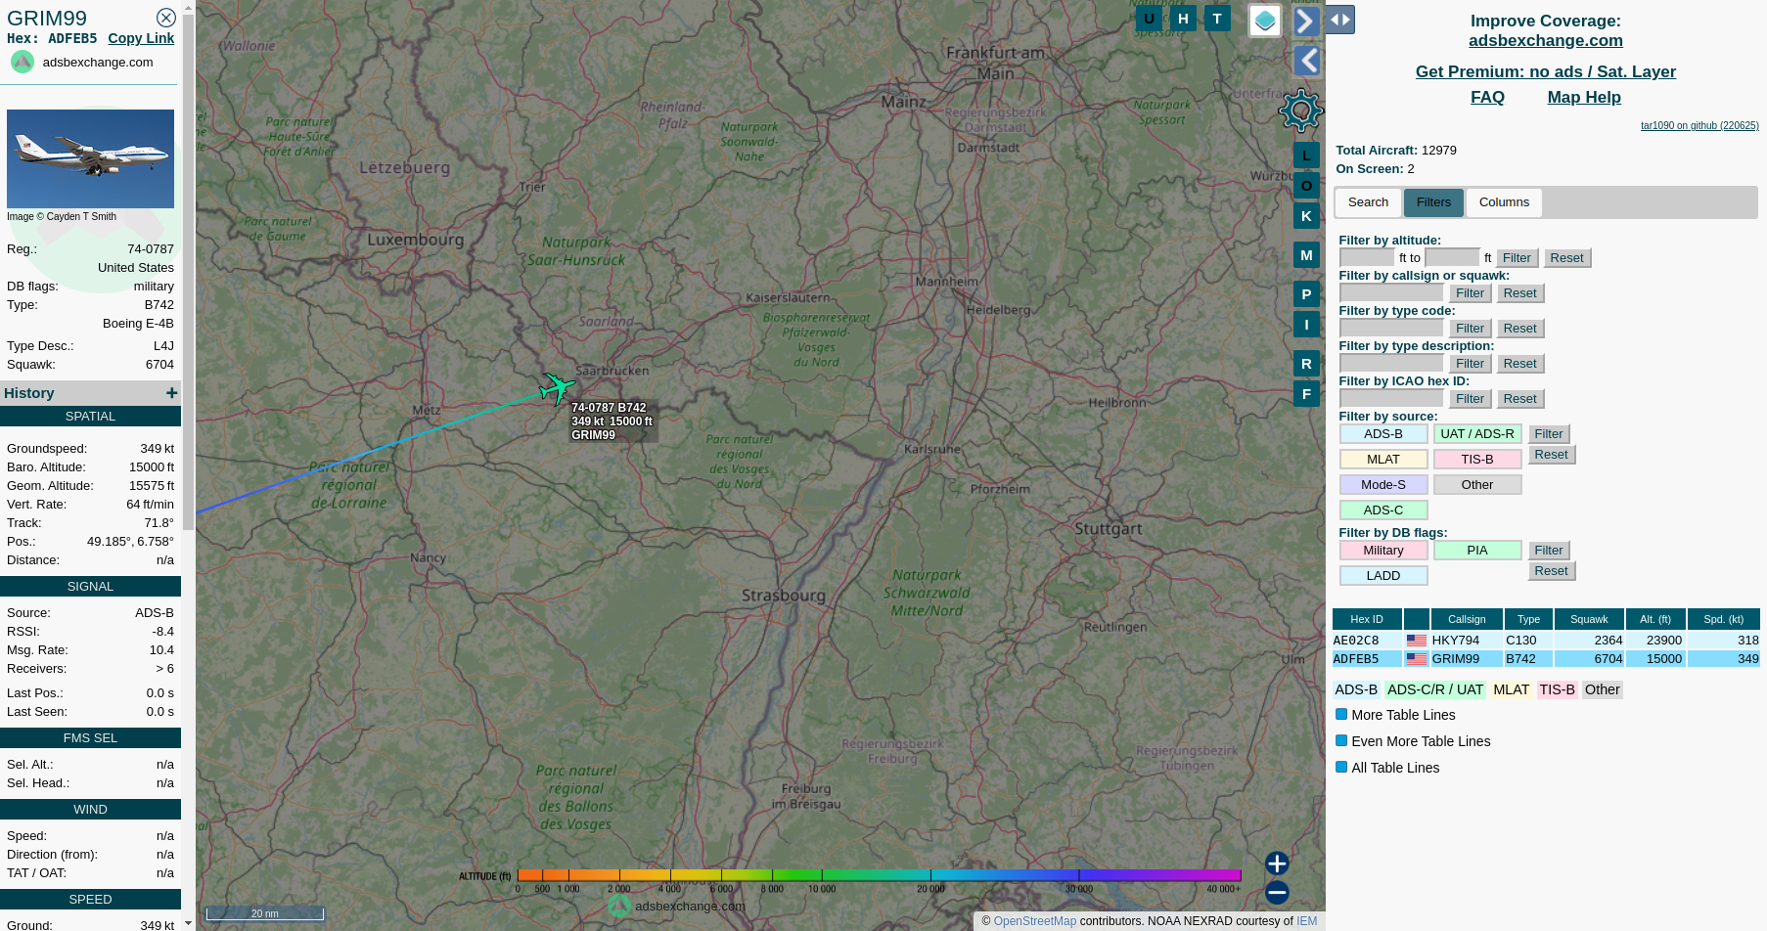Click the left chevron sidebar arrow
This screenshot has height=931, width=1767.
point(1307,61)
